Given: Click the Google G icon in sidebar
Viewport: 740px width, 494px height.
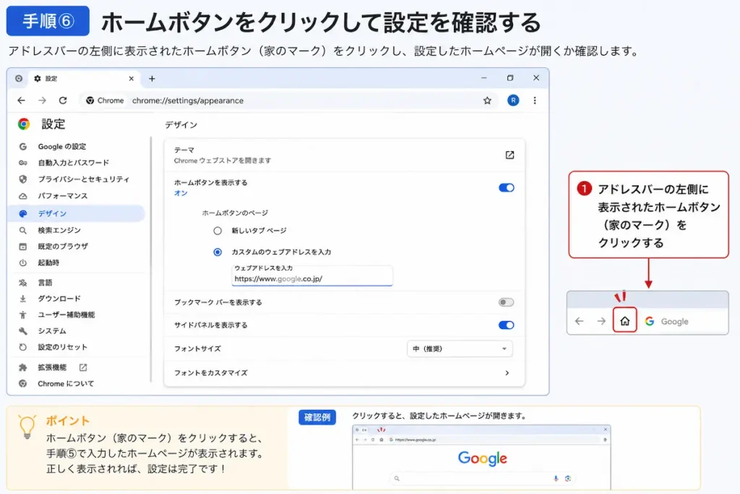Looking at the screenshot, I should (x=22, y=146).
